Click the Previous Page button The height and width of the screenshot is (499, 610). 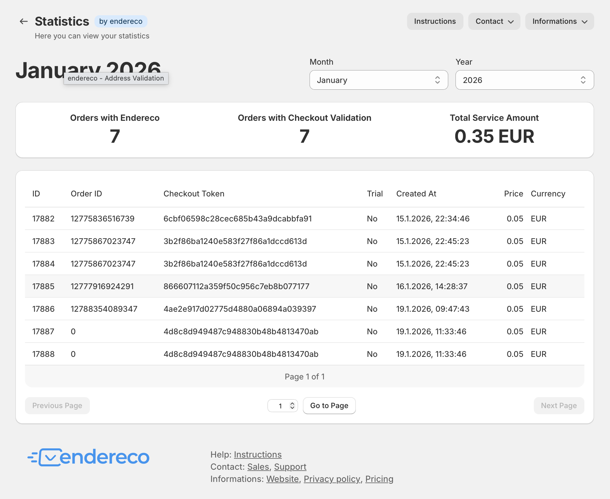click(57, 406)
